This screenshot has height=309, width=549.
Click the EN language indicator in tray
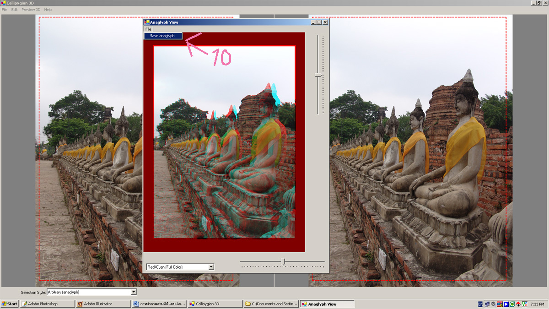tap(480, 304)
